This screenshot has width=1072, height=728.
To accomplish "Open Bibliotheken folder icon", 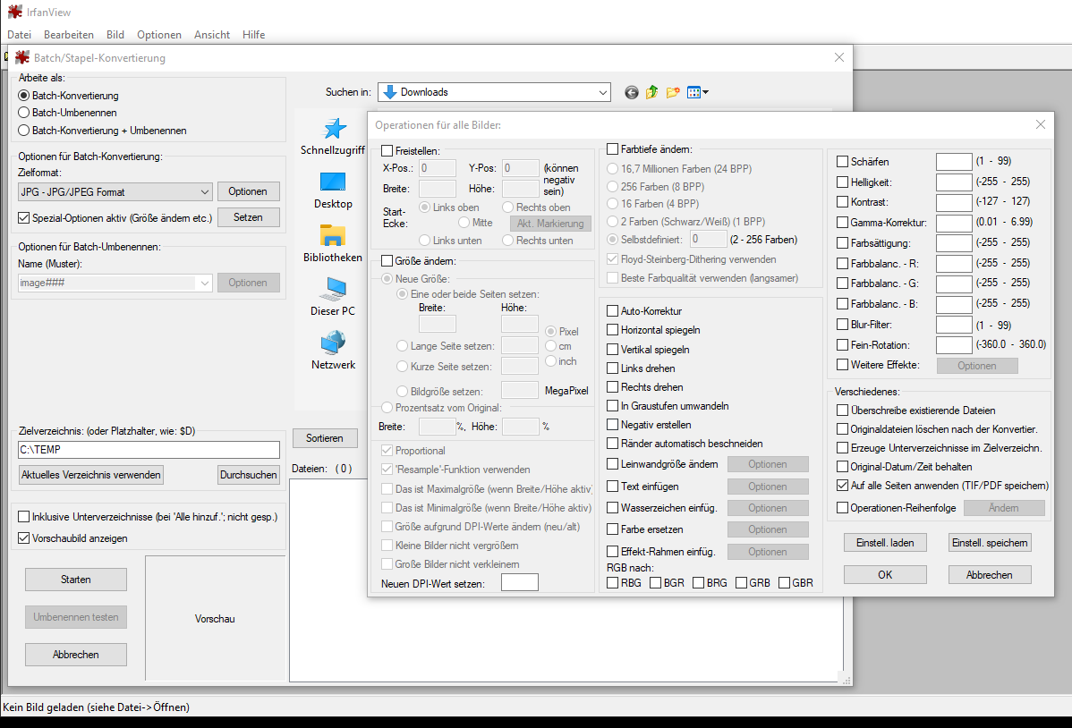I will (x=333, y=236).
